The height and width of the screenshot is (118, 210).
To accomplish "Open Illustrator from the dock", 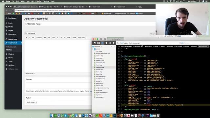I will click(118, 116).
